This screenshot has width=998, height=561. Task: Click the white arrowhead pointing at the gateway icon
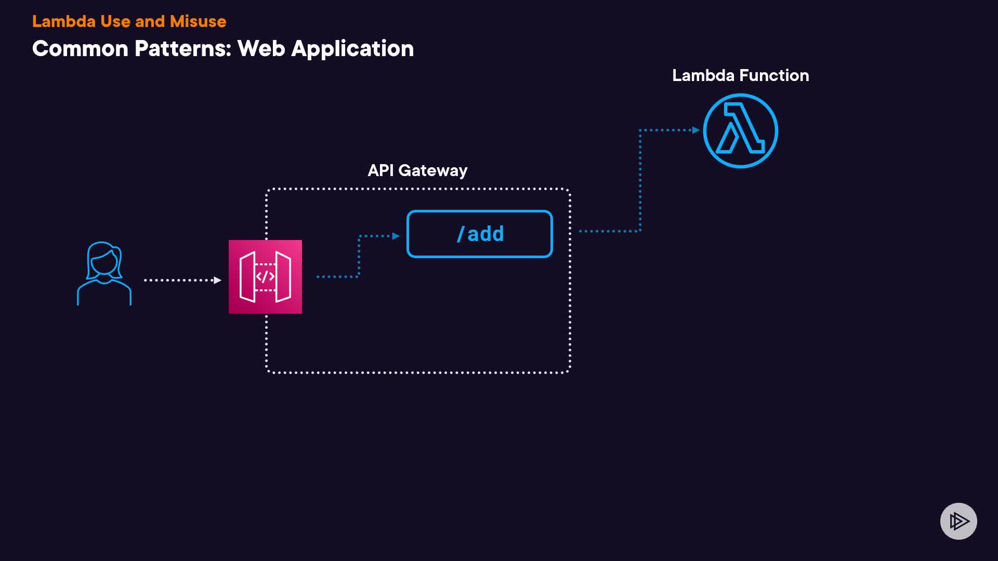pos(217,280)
